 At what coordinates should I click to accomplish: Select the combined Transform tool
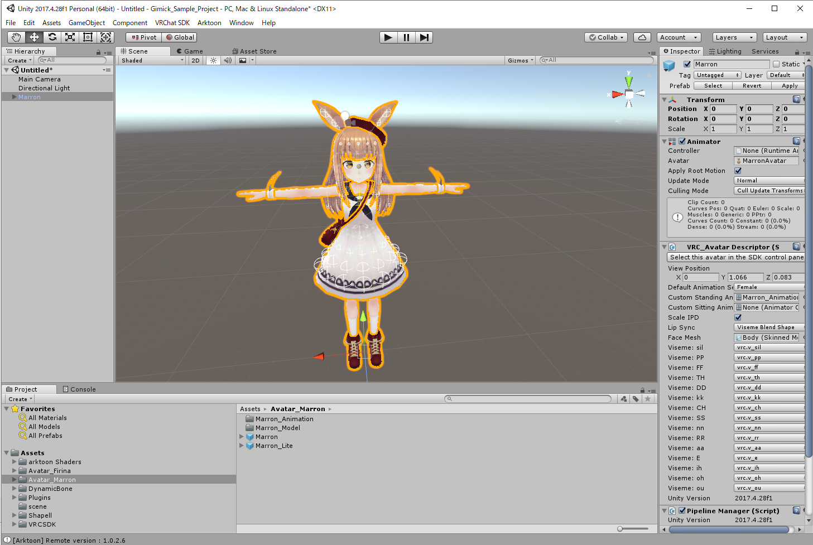(x=105, y=37)
